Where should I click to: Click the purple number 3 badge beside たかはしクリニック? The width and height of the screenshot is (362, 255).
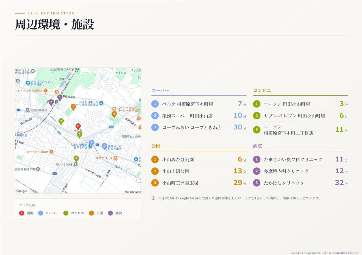click(x=257, y=183)
